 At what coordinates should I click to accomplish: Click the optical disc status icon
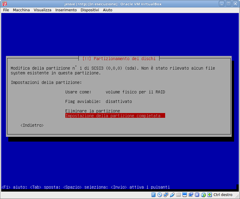pos(160,195)
